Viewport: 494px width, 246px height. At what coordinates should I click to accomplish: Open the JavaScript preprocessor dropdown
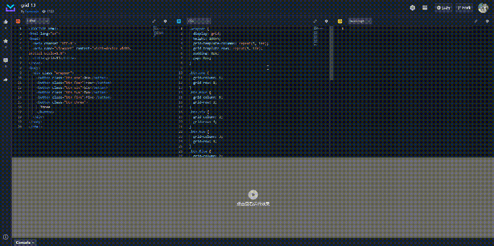[360, 21]
